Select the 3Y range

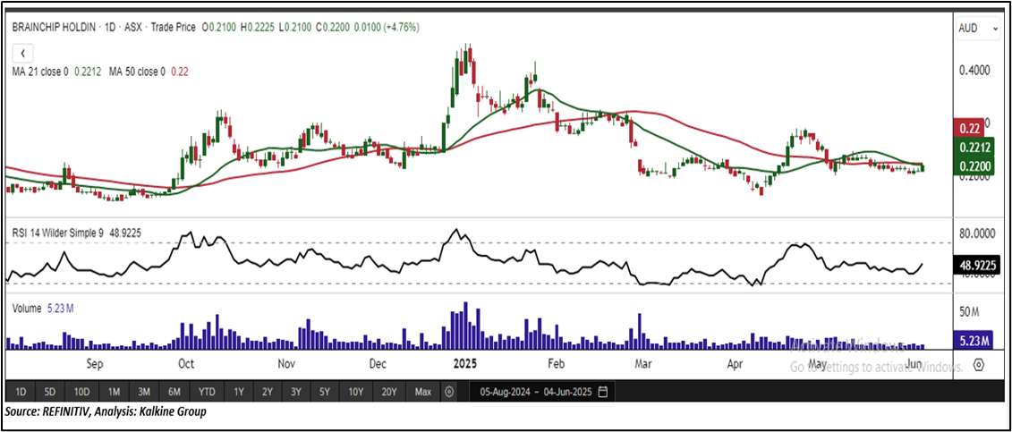pos(295,392)
